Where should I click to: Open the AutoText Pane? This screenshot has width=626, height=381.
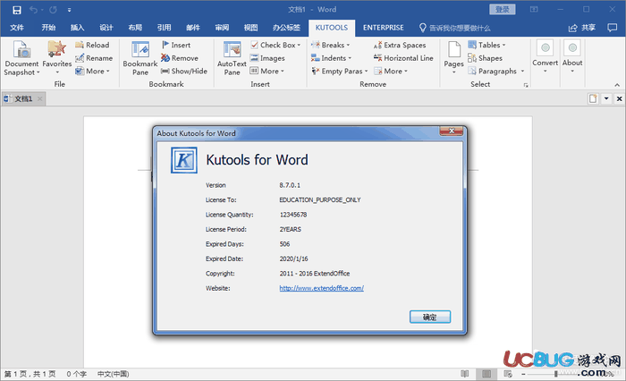point(232,58)
